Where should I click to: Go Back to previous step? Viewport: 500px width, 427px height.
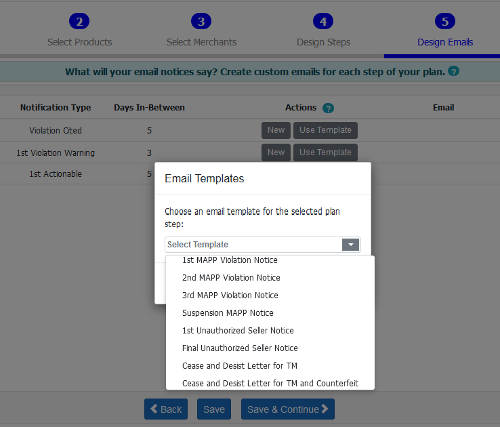[166, 409]
